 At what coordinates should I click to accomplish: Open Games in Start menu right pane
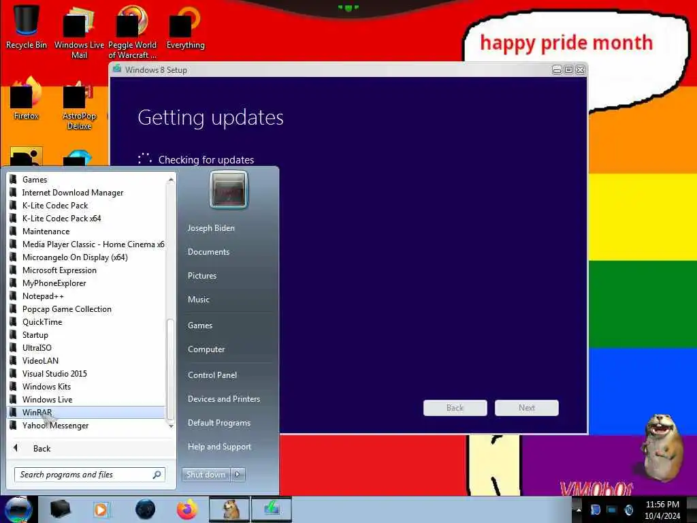tap(200, 326)
